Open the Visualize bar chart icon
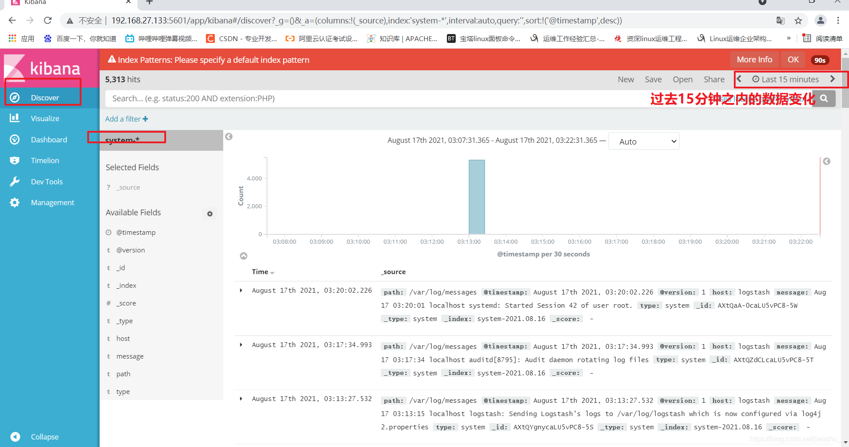This screenshot has height=447, width=849. click(x=15, y=118)
